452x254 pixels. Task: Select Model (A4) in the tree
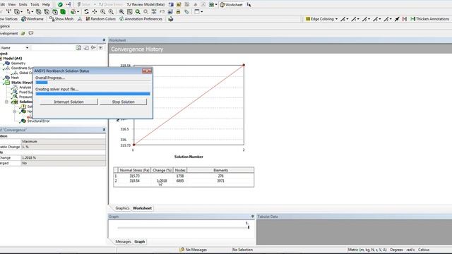(x=13, y=59)
